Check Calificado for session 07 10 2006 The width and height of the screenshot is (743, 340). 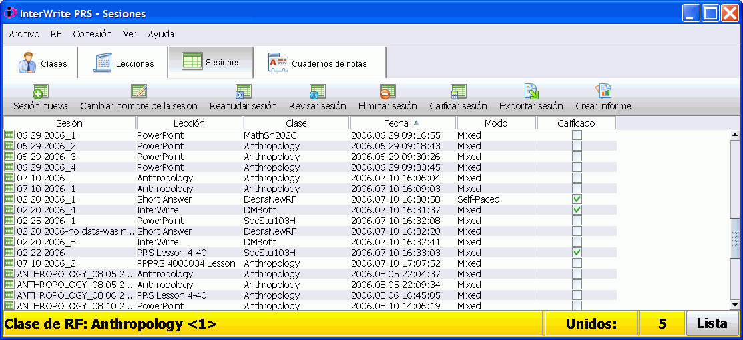(x=577, y=177)
